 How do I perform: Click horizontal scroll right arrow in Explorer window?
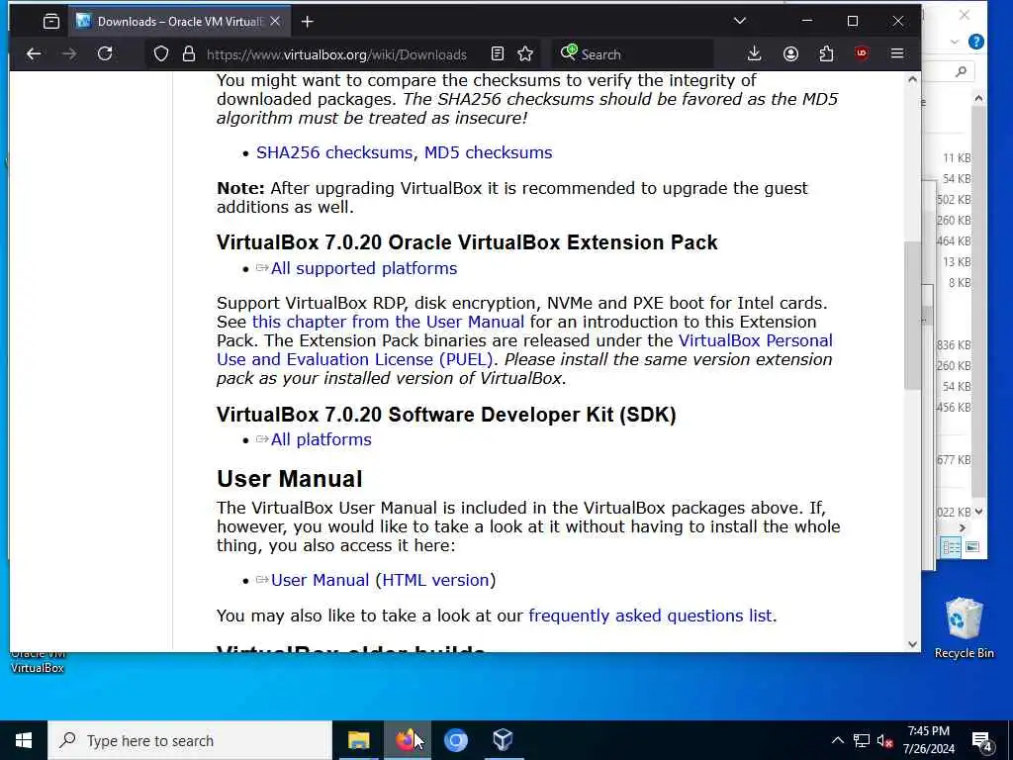click(x=963, y=528)
